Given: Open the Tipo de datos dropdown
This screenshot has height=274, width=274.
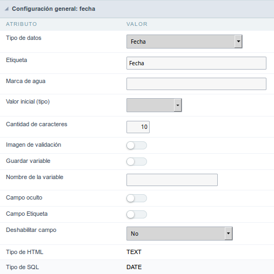Looking at the screenshot, I should [x=184, y=42].
